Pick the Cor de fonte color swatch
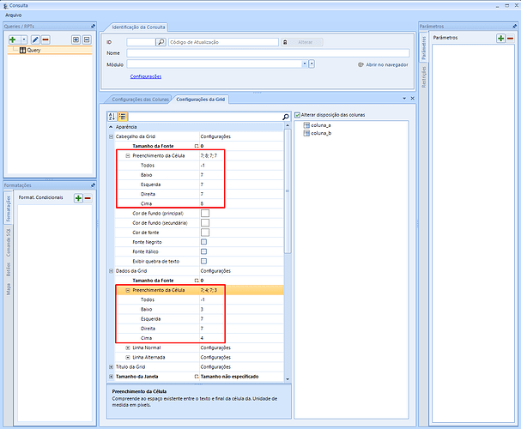521x429 pixels. coord(204,232)
